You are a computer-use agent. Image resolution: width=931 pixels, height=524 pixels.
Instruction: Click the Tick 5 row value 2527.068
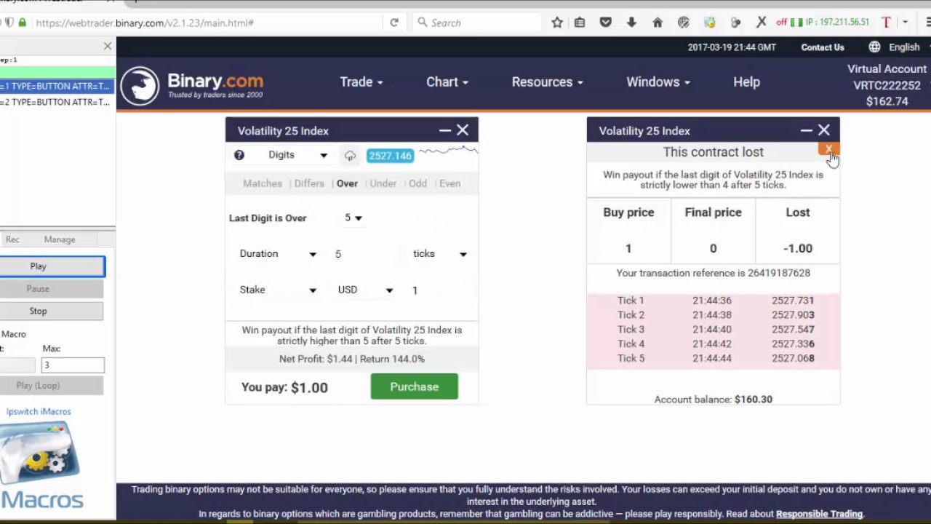(793, 358)
